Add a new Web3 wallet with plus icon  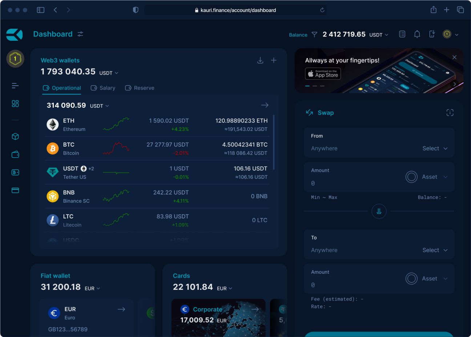[274, 60]
